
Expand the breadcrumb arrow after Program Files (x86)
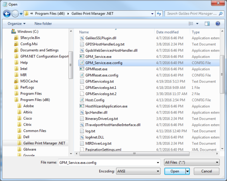tap(68, 14)
